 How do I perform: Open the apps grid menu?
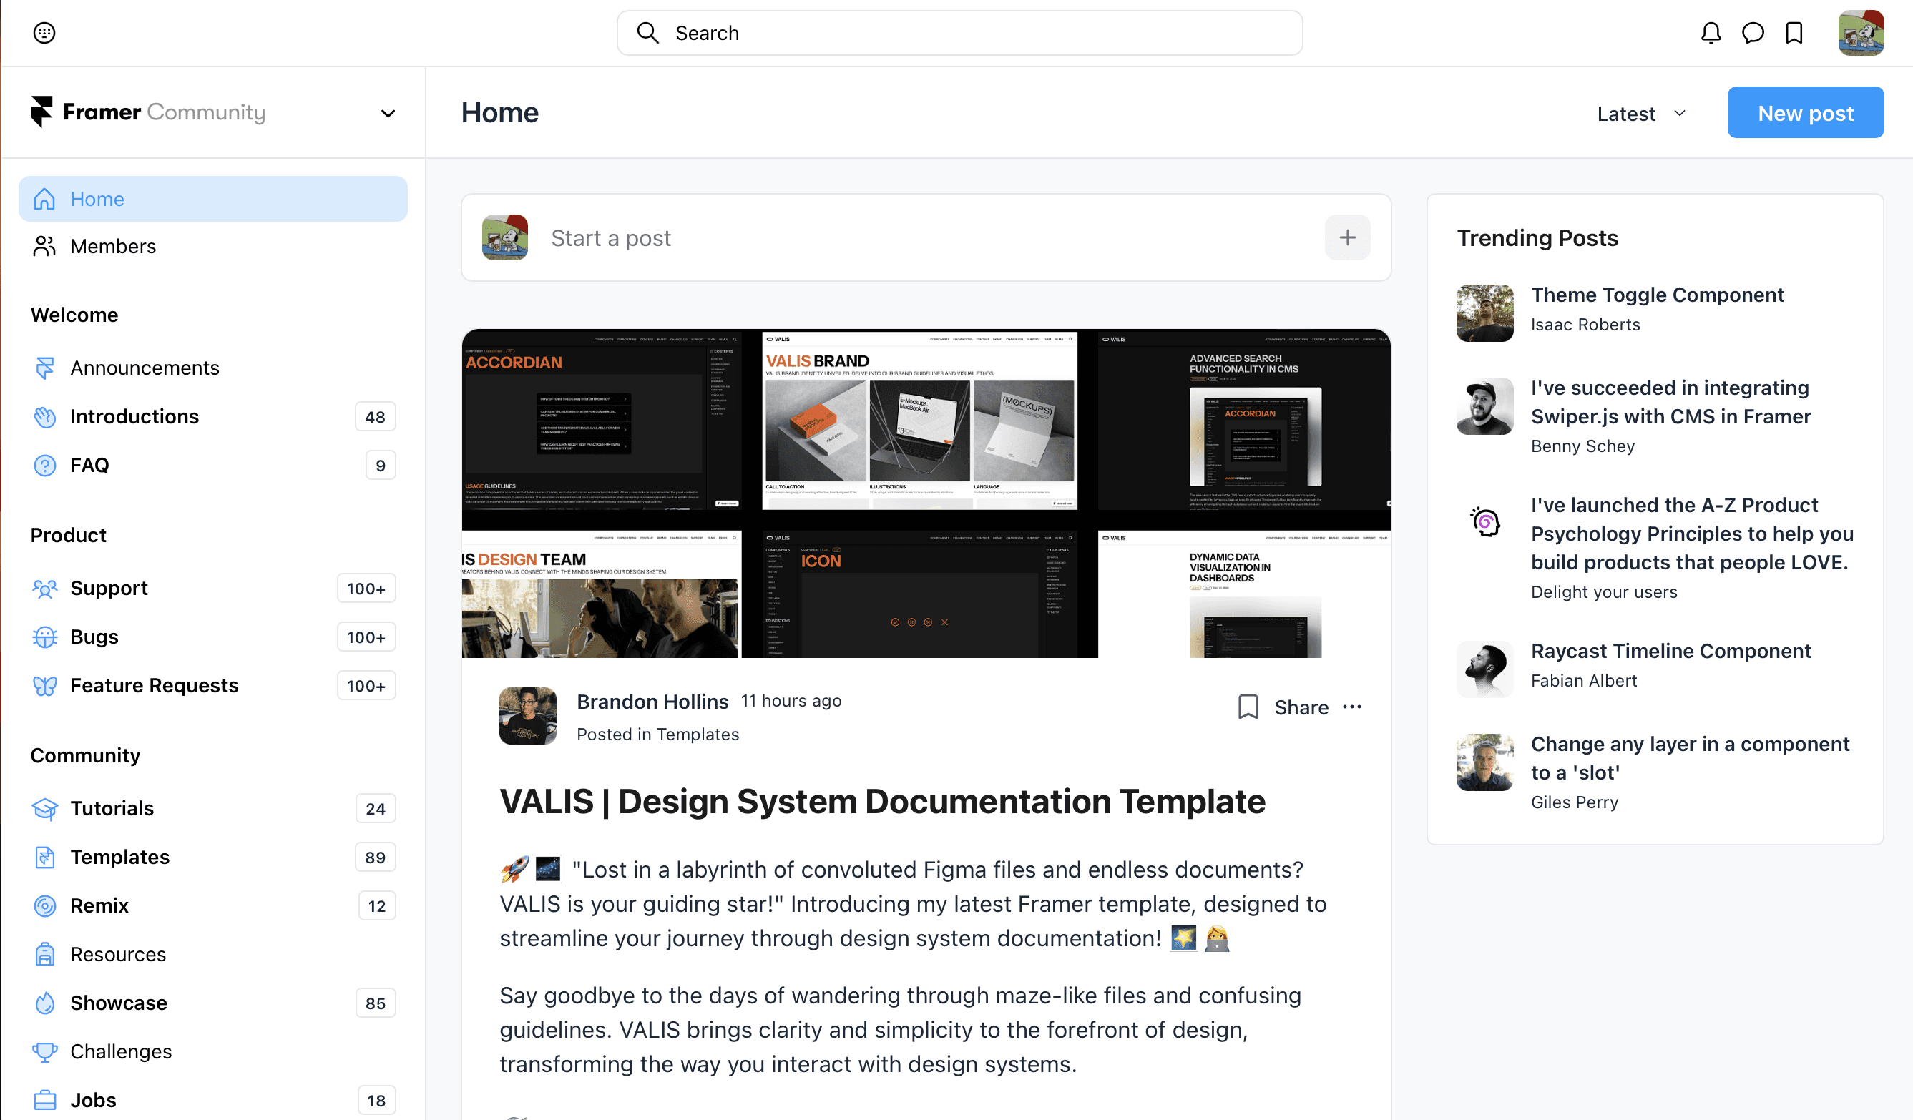(44, 33)
